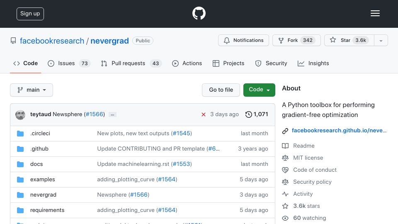The height and width of the screenshot is (224, 398).
Task: Open the 3.6k stars link
Action: point(306,206)
